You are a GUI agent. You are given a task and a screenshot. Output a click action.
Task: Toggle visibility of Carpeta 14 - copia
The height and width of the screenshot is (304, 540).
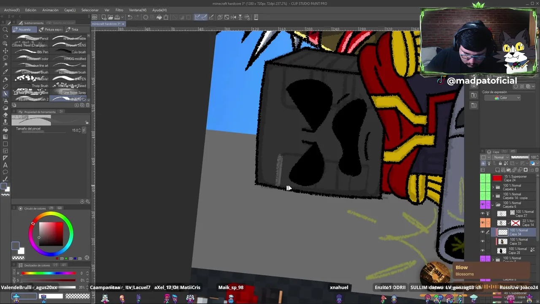click(483, 196)
